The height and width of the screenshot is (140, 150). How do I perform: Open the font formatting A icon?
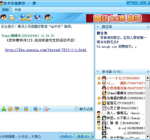click(x=4, y=109)
